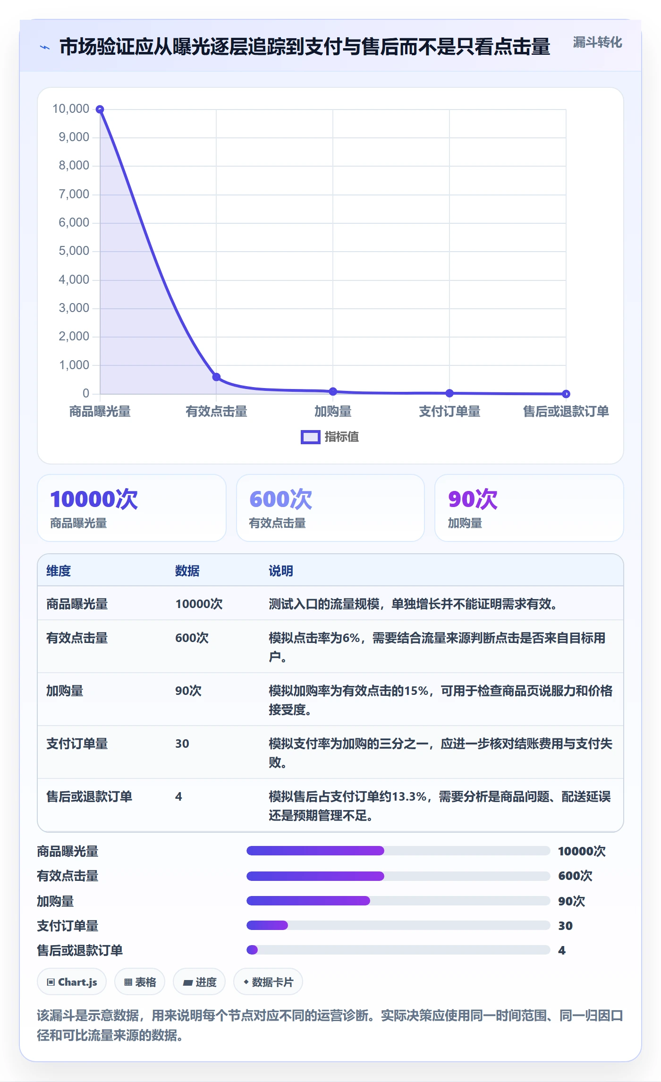The image size is (661, 1082).
Task: Toggle the 指标值 legend swatch
Action: [x=310, y=437]
